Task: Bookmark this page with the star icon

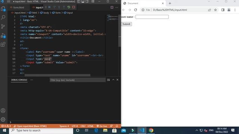Action: coord(215,10)
